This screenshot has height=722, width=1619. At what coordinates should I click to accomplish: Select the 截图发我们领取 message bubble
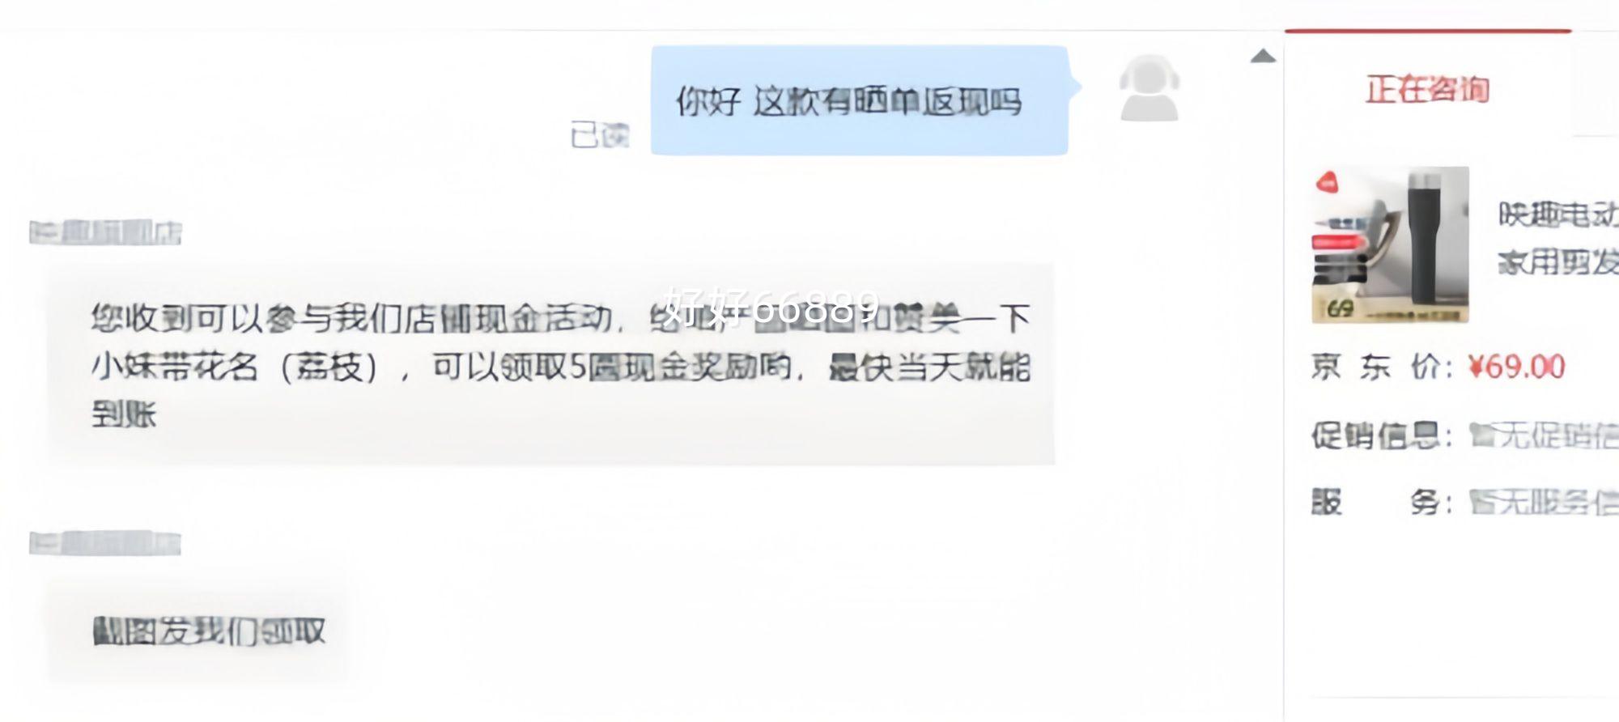coord(198,631)
